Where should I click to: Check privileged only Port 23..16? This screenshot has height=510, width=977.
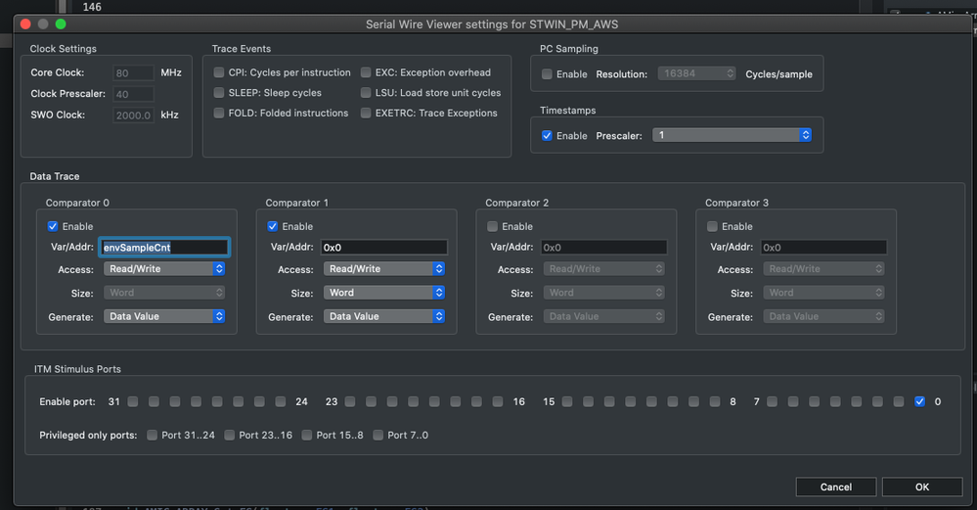(229, 436)
